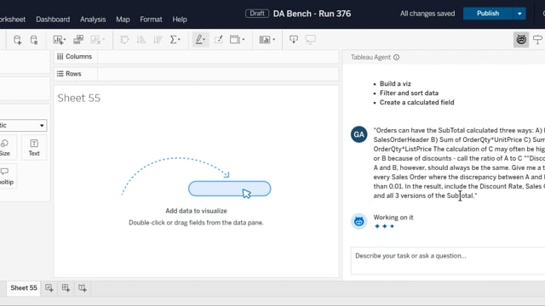Expand the Show/Hide Cards dropdown arrow

point(274,40)
